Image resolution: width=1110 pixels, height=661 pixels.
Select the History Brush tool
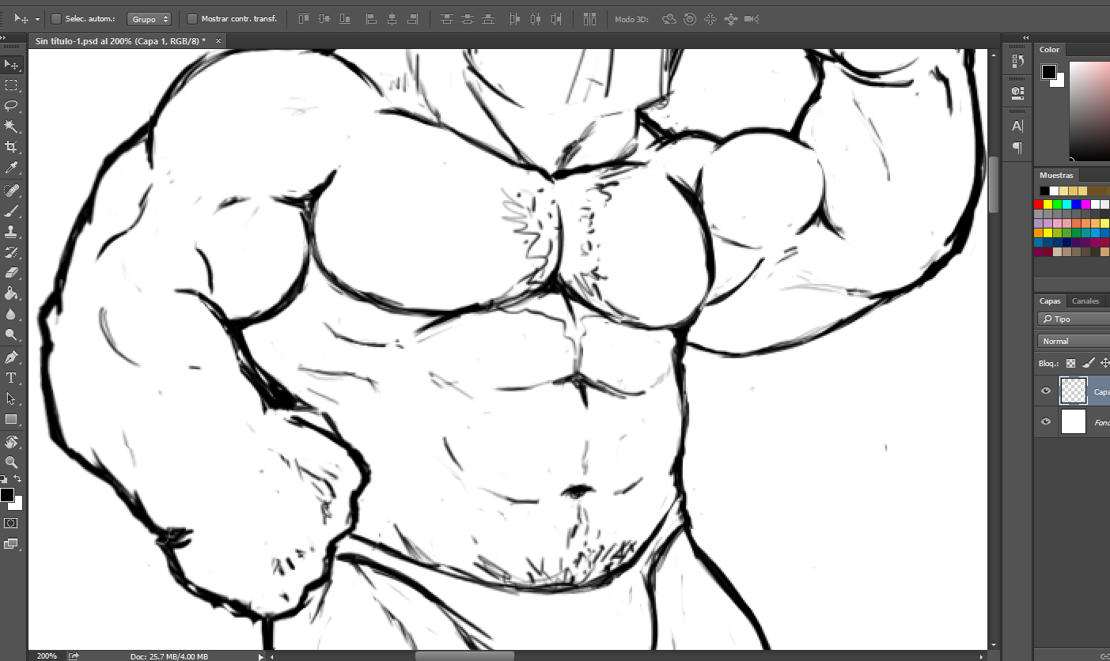point(11,252)
